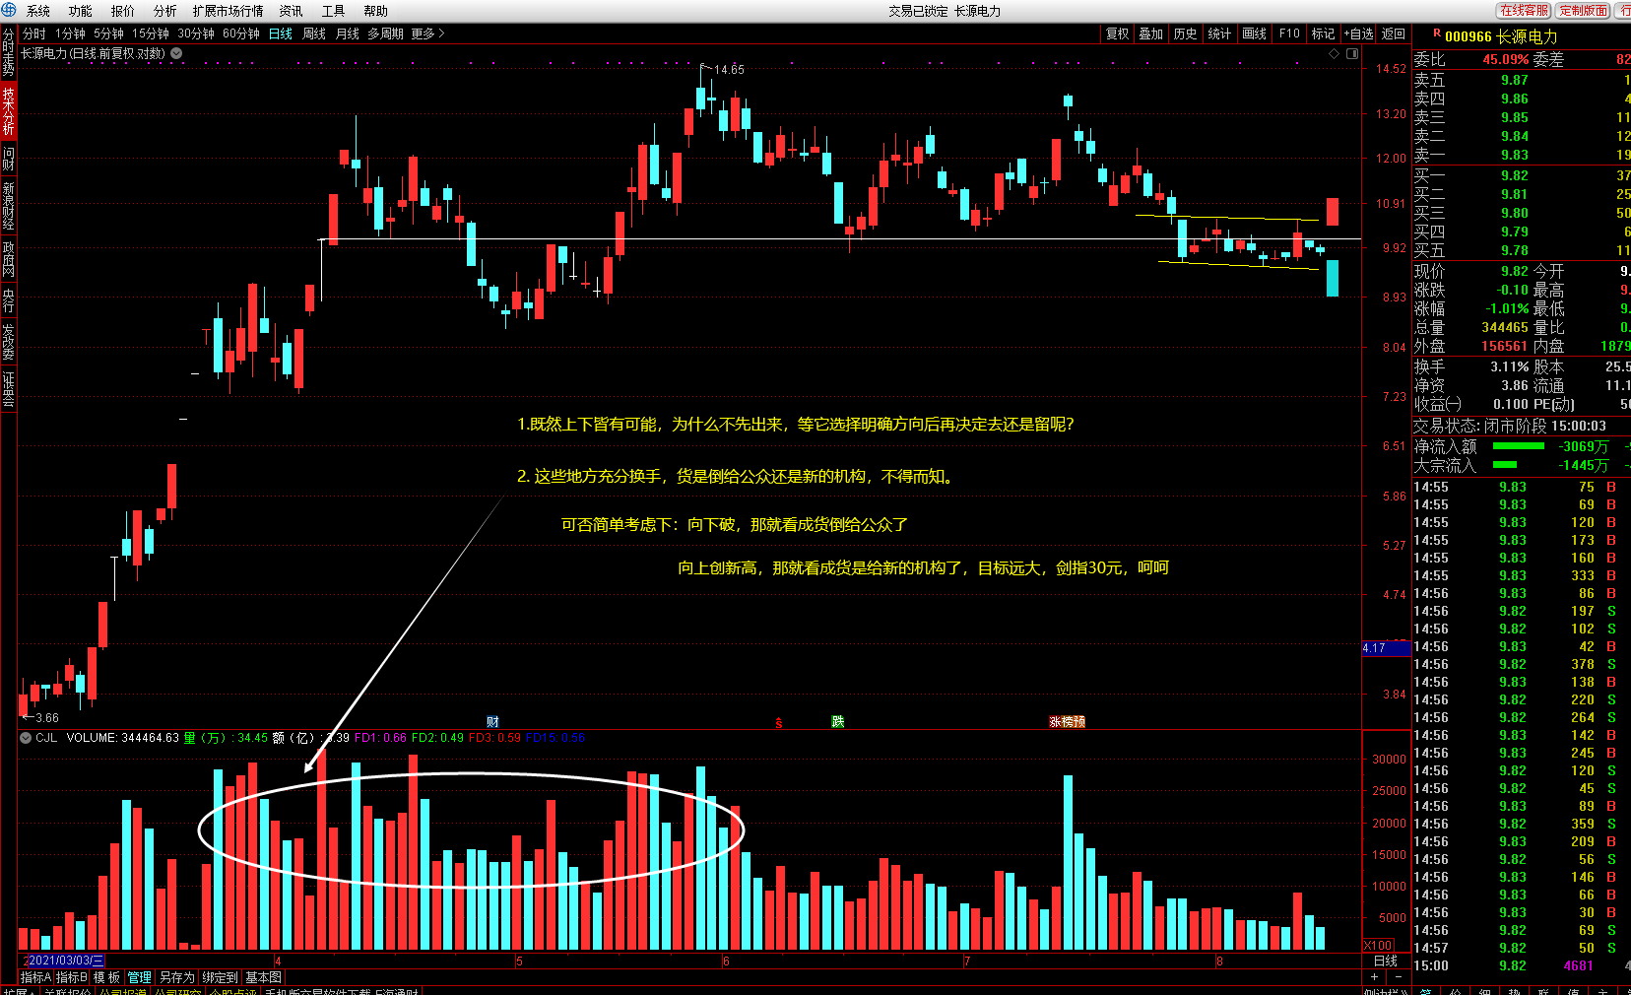Switch to 15分钟 period
Image resolution: width=1631 pixels, height=995 pixels.
click(x=151, y=33)
